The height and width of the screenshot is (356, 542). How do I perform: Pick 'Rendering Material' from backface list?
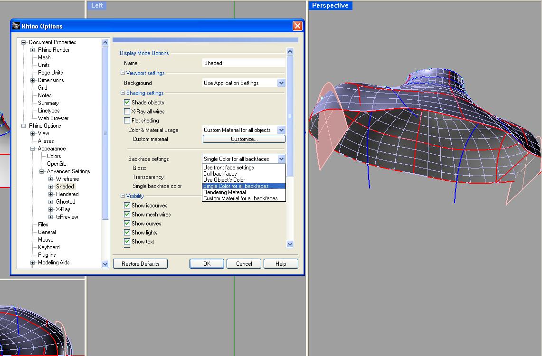tap(225, 192)
